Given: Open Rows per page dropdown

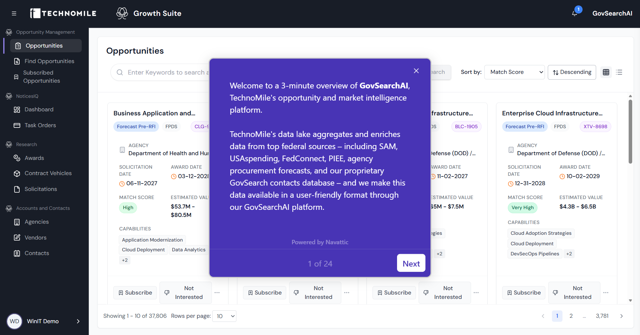Looking at the screenshot, I should point(224,316).
